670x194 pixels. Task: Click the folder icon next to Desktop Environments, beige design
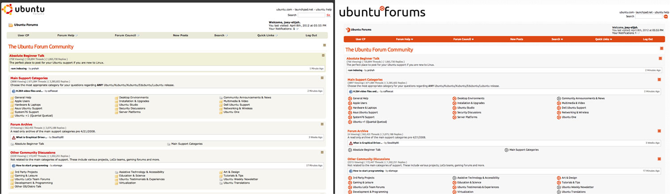(117, 97)
